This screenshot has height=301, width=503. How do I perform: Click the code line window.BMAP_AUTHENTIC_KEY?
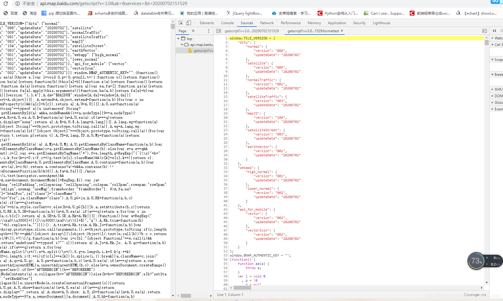pyautogui.click(x=260, y=255)
